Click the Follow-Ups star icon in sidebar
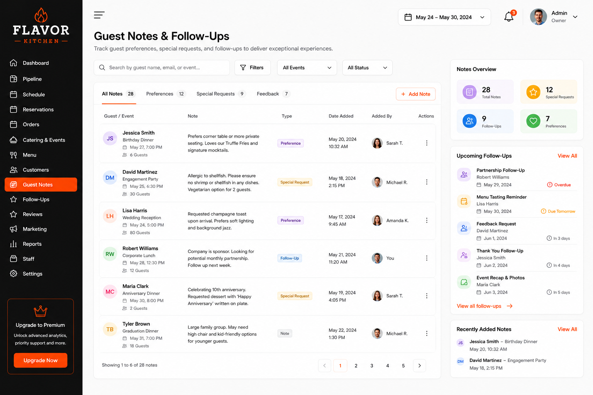Viewport: 593px width, 395px height. click(x=14, y=199)
